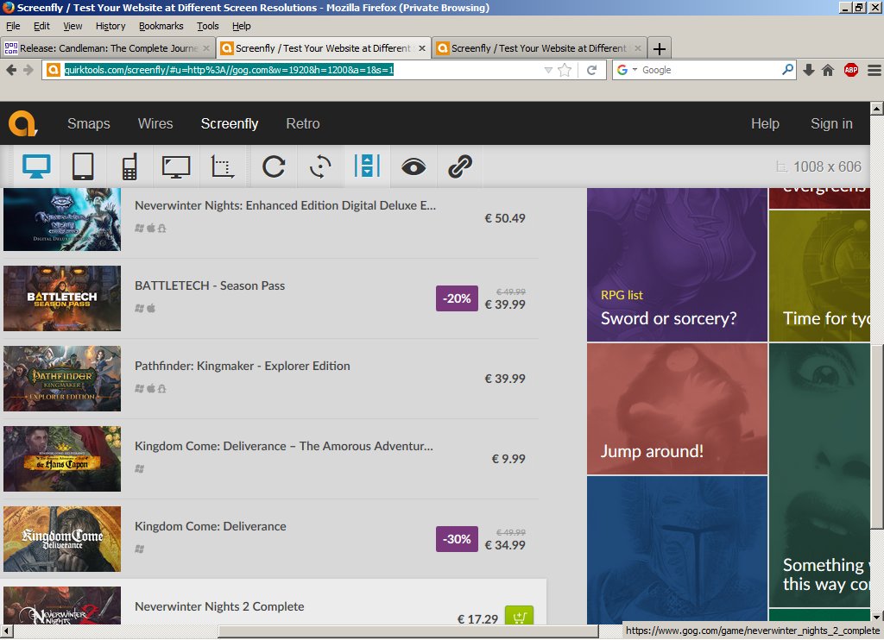Select the tablet device icon
This screenshot has height=640, width=884.
click(83, 166)
